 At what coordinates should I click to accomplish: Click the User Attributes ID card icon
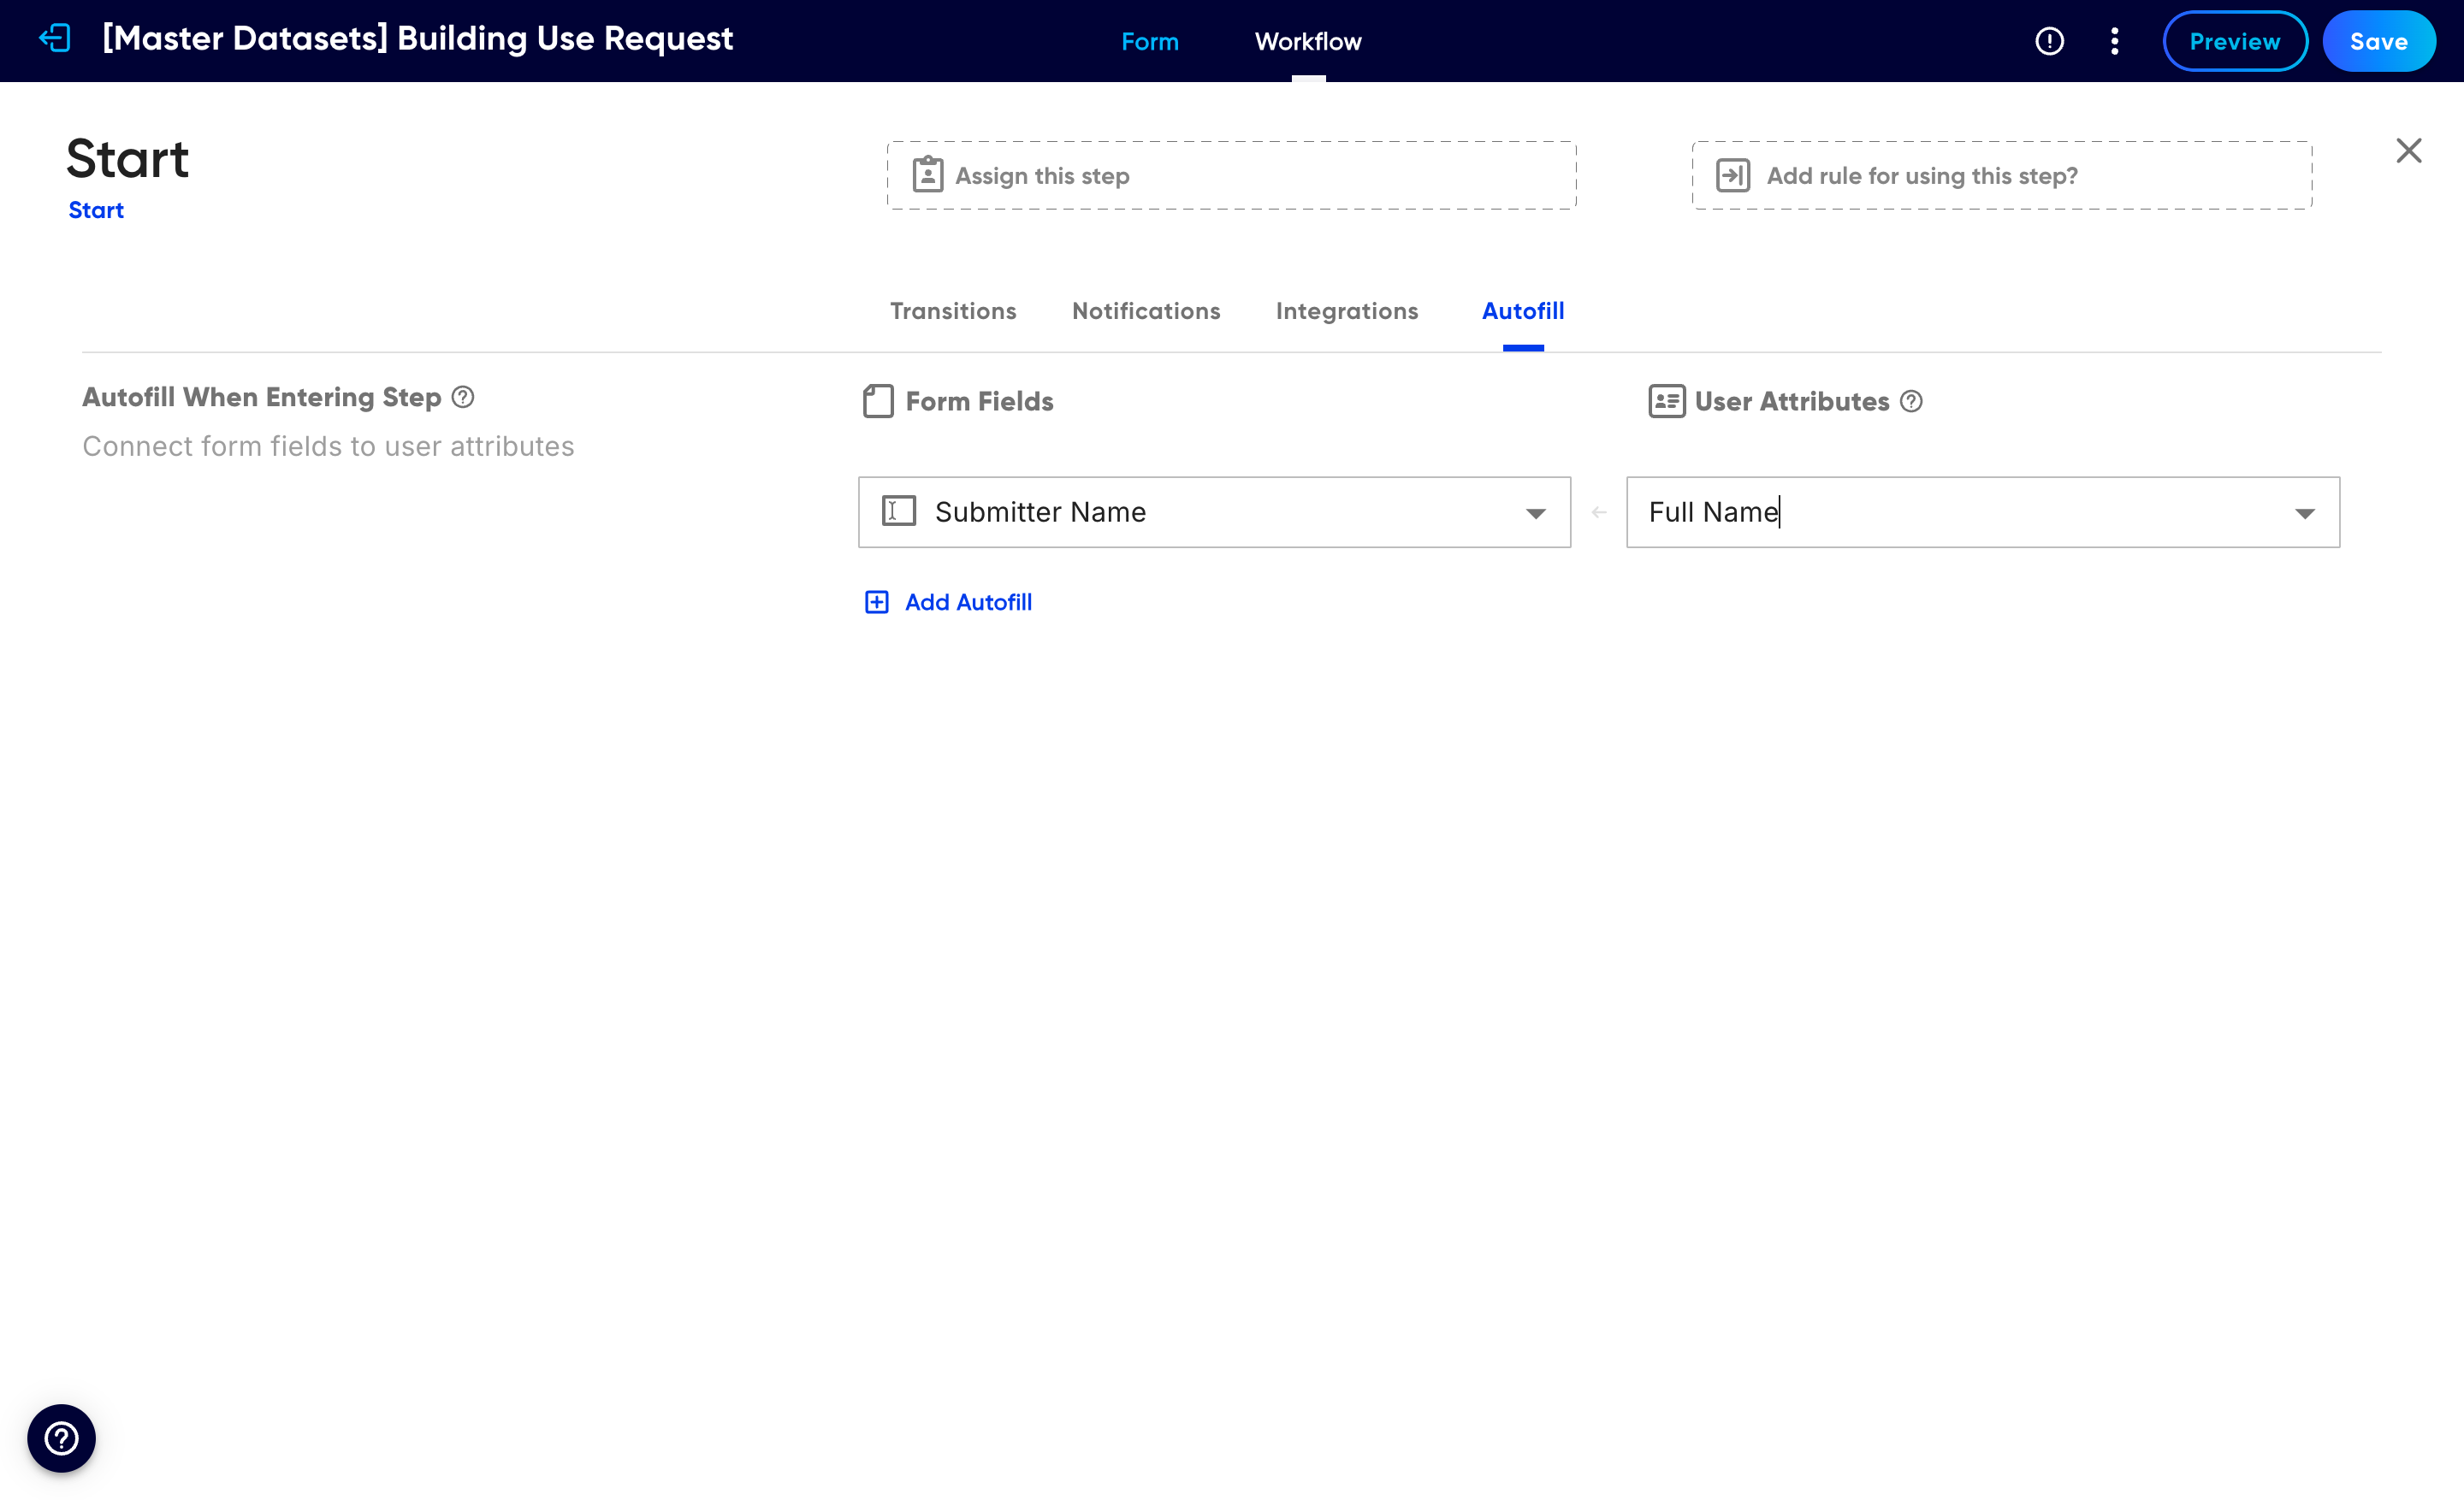1666,401
